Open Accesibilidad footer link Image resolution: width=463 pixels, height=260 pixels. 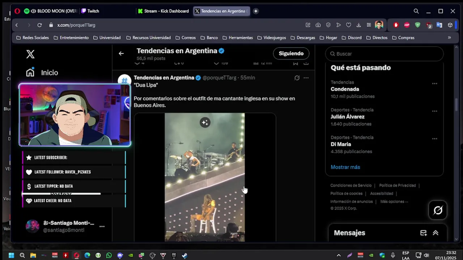tap(382, 194)
